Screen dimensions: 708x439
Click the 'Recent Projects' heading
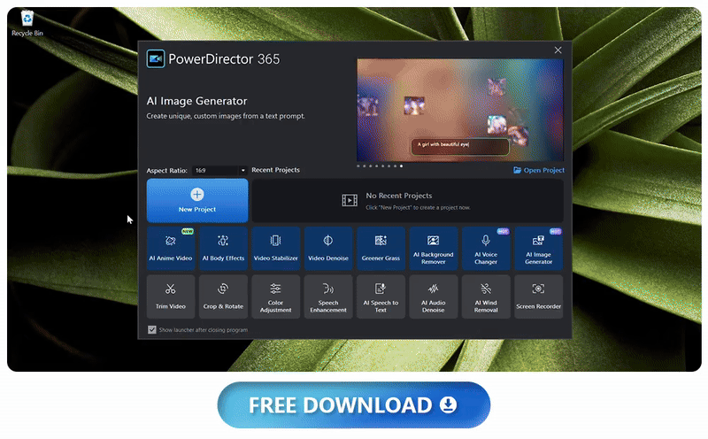point(276,170)
